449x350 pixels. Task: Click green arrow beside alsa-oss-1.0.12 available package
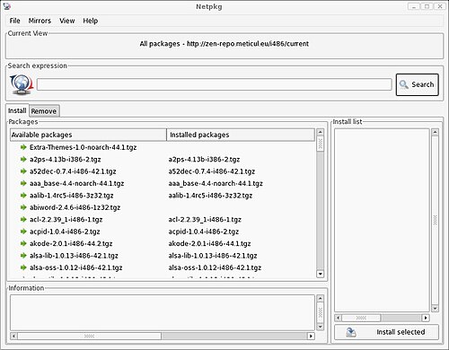pyautogui.click(x=23, y=267)
